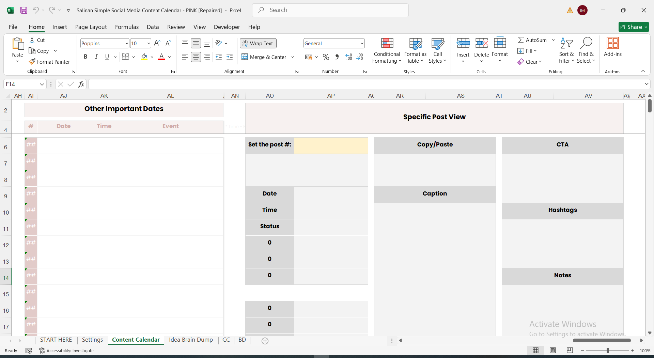Click Sort & Filter button

566,50
